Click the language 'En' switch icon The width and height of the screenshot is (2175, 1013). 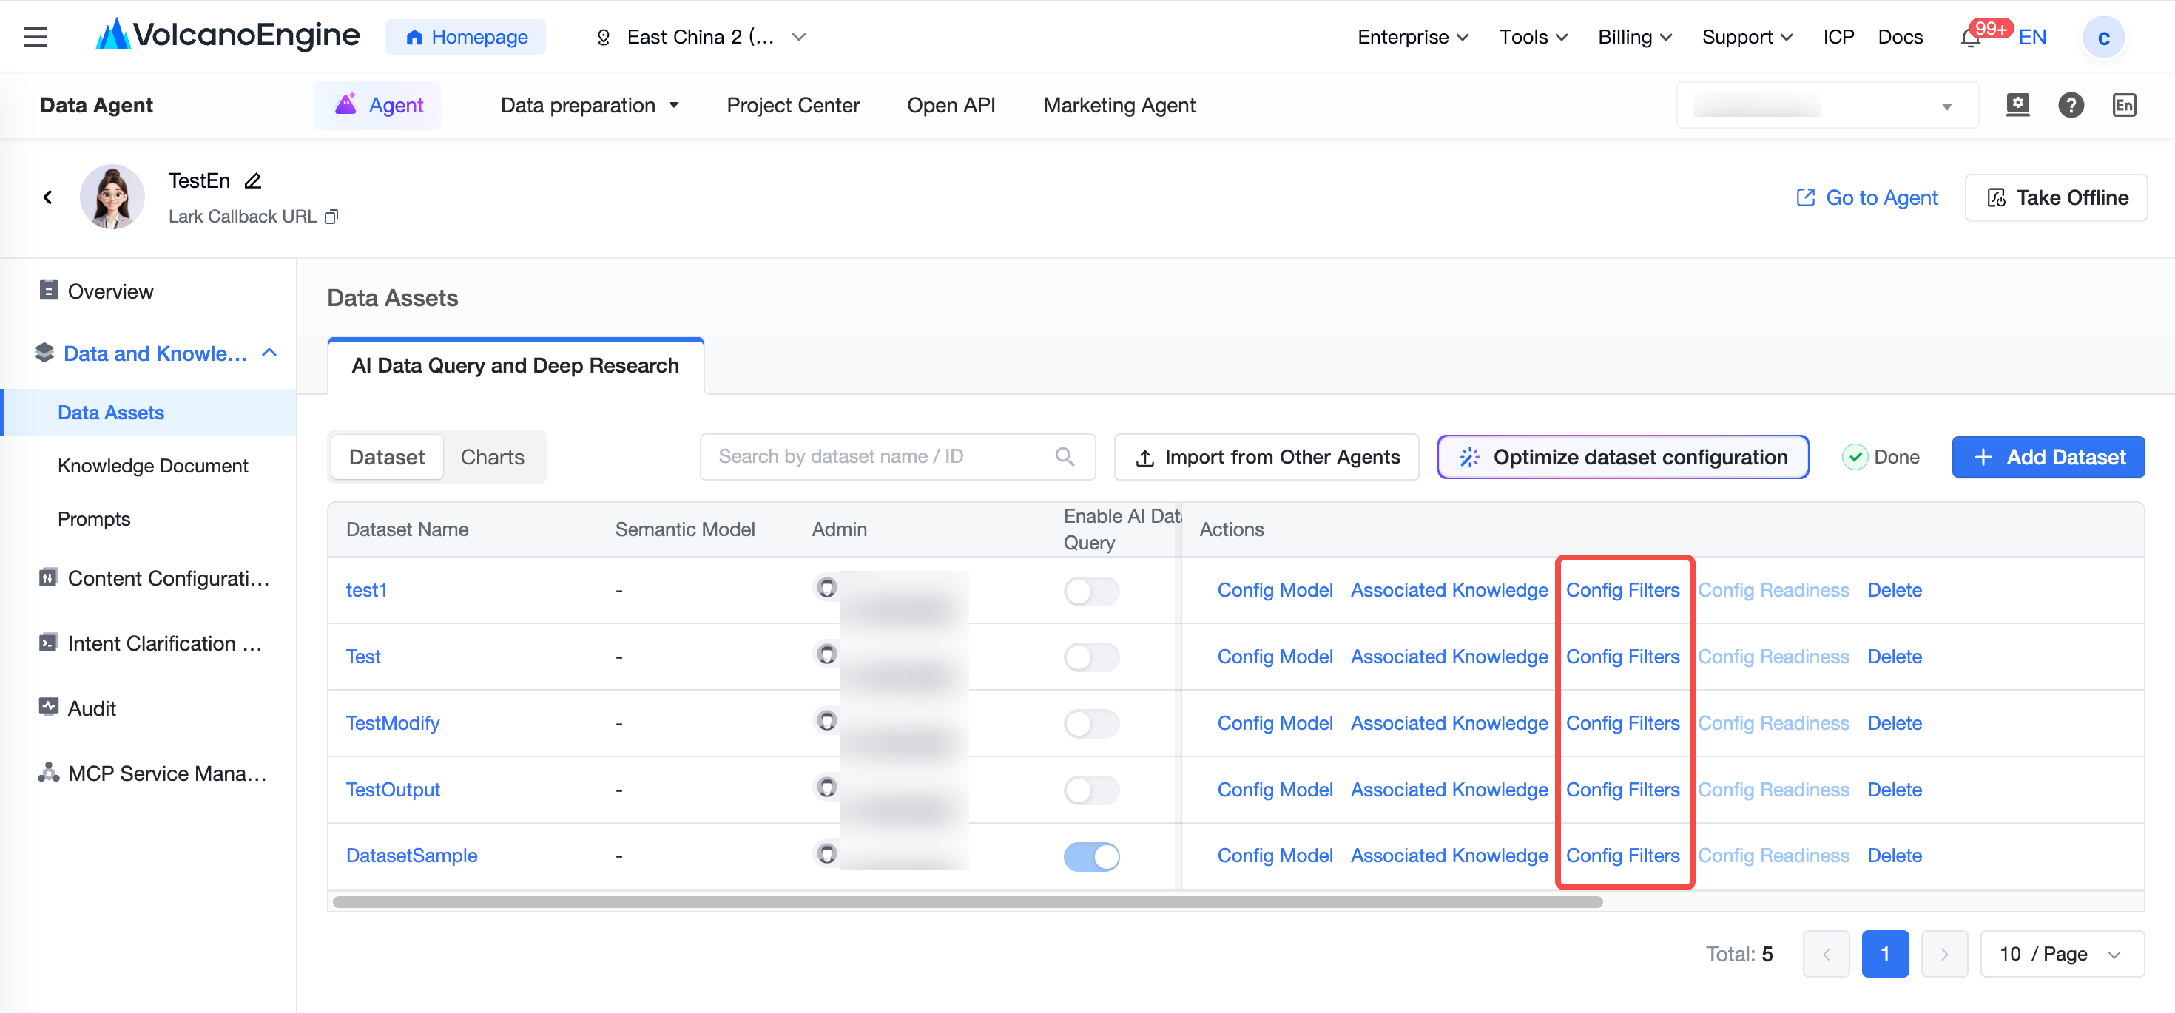coord(2123,105)
